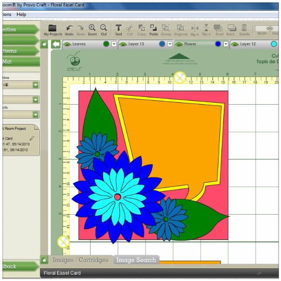Toggle visibility of the Leaves layer
This screenshot has width=281, height=281.
67,44
